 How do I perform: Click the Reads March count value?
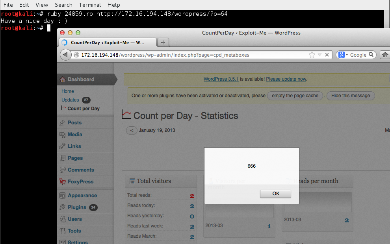192,237
